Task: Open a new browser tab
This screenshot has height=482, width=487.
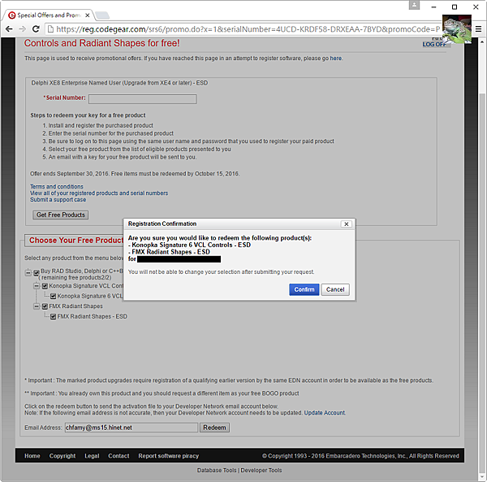Action: click(102, 15)
